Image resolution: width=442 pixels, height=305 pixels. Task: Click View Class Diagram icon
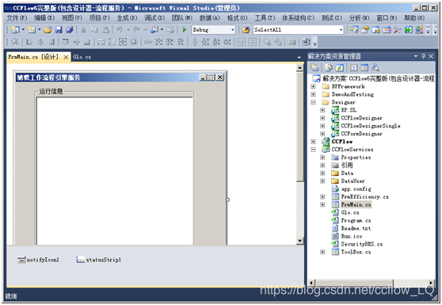(x=375, y=67)
